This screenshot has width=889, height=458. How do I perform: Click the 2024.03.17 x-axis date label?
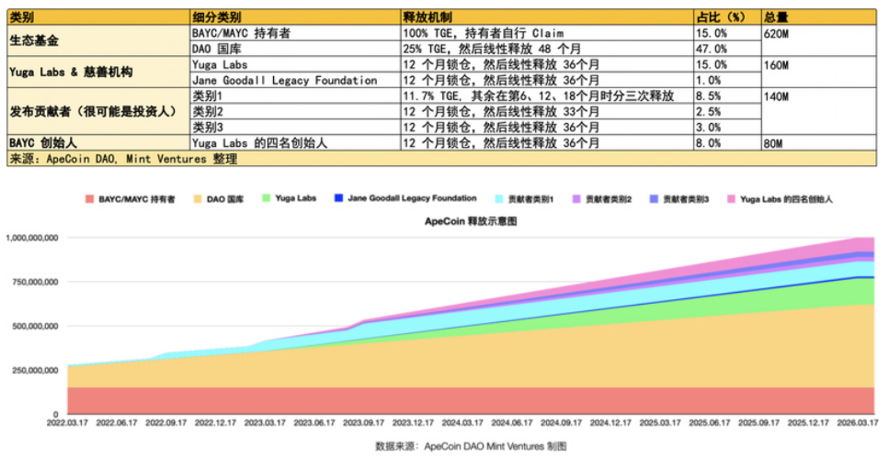462,423
